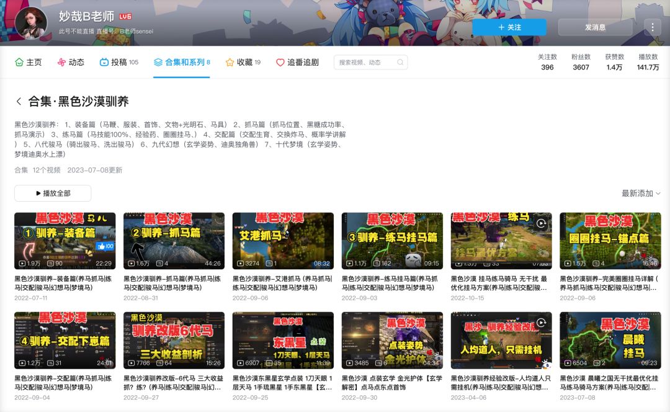Image resolution: width=670 pixels, height=412 pixels.
Task: Open title link 黑色沙漠东黑星玄学点装
Action: tap(282, 382)
